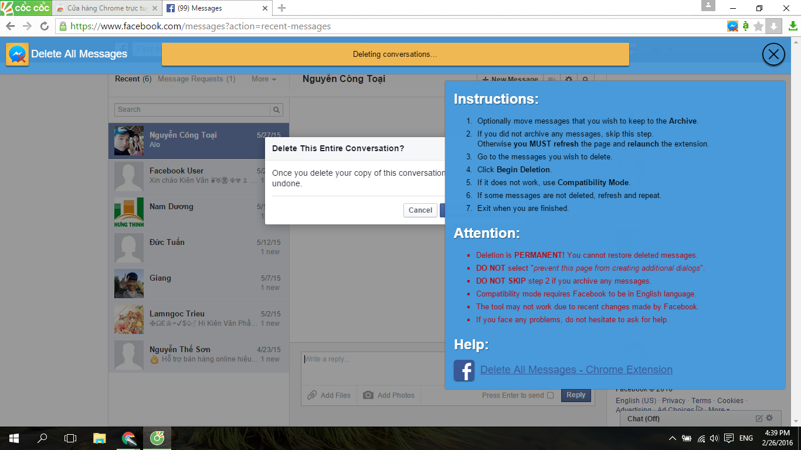This screenshot has height=450, width=801.
Task: Open the Nguyễn Thế Sơn conversation
Action: click(x=198, y=355)
